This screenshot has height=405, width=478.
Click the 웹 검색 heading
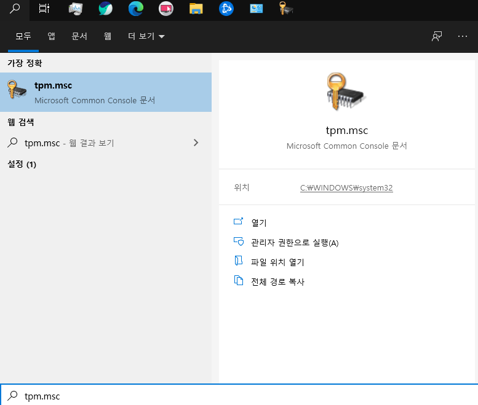point(20,122)
